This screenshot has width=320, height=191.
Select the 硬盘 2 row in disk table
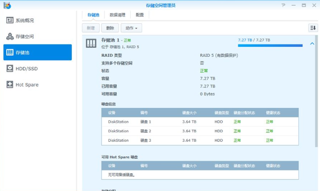(200, 131)
